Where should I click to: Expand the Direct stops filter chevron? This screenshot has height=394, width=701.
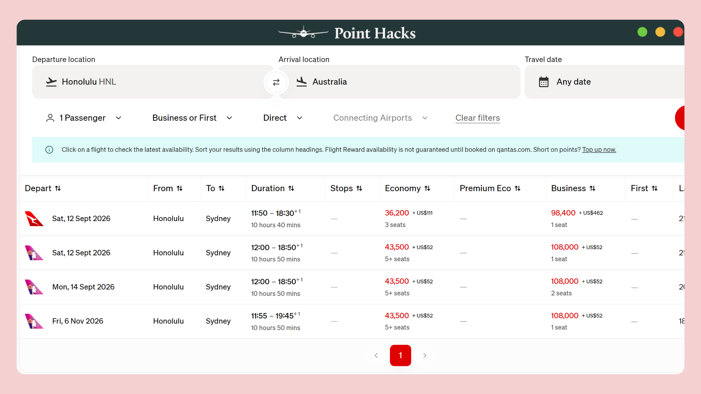(299, 118)
